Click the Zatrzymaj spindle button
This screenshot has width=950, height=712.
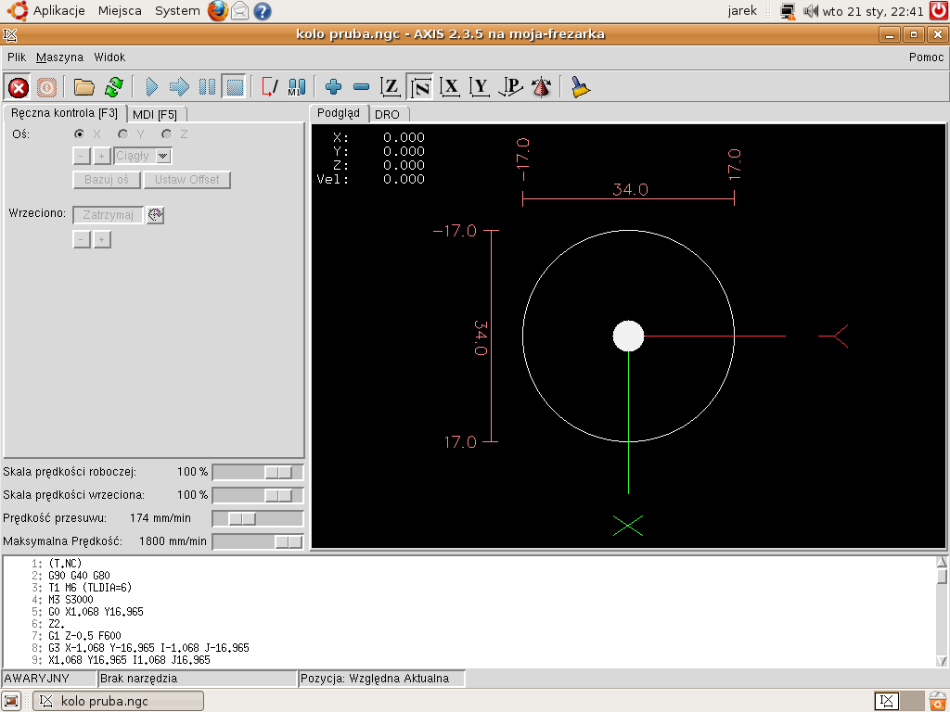(108, 215)
